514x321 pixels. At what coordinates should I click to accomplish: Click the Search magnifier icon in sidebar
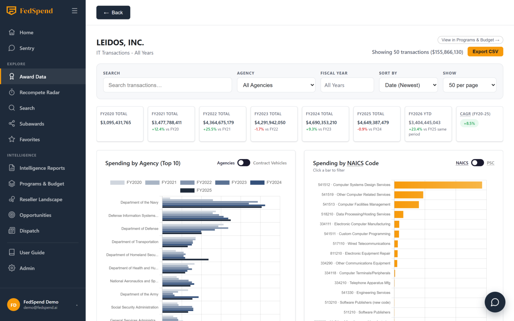point(12,108)
